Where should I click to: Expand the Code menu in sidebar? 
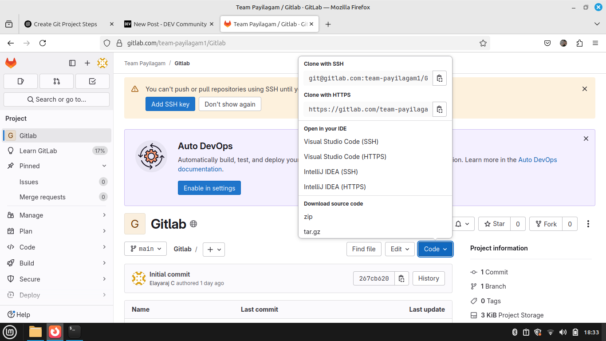57,247
